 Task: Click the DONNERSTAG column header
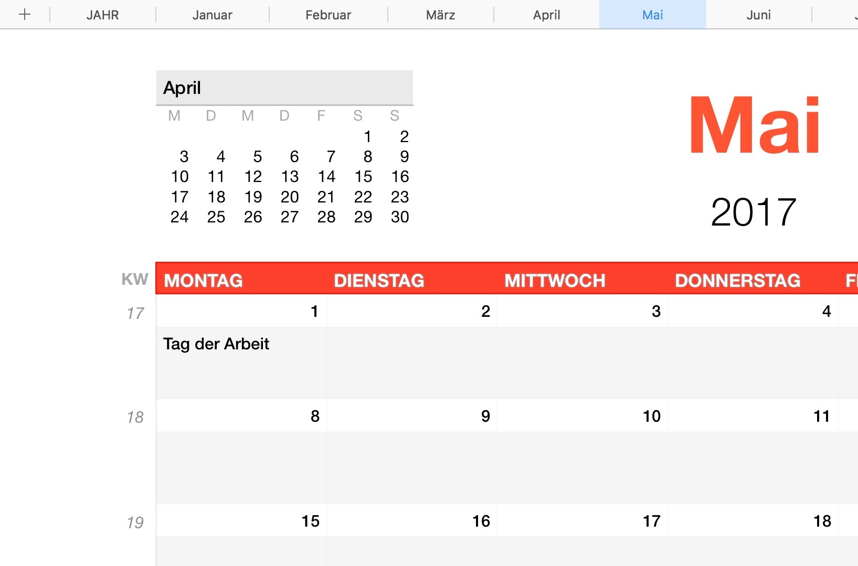pyautogui.click(x=737, y=281)
